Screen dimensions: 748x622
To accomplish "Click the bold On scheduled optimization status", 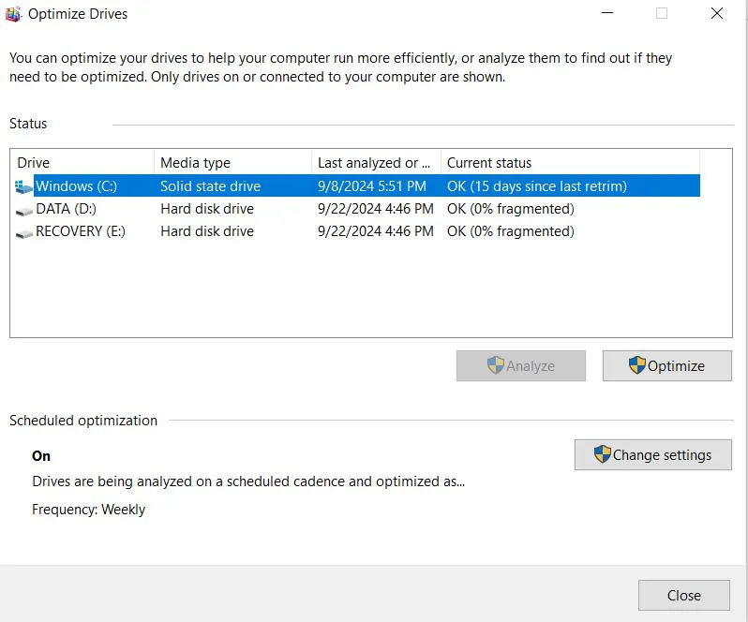I will pyautogui.click(x=41, y=456).
